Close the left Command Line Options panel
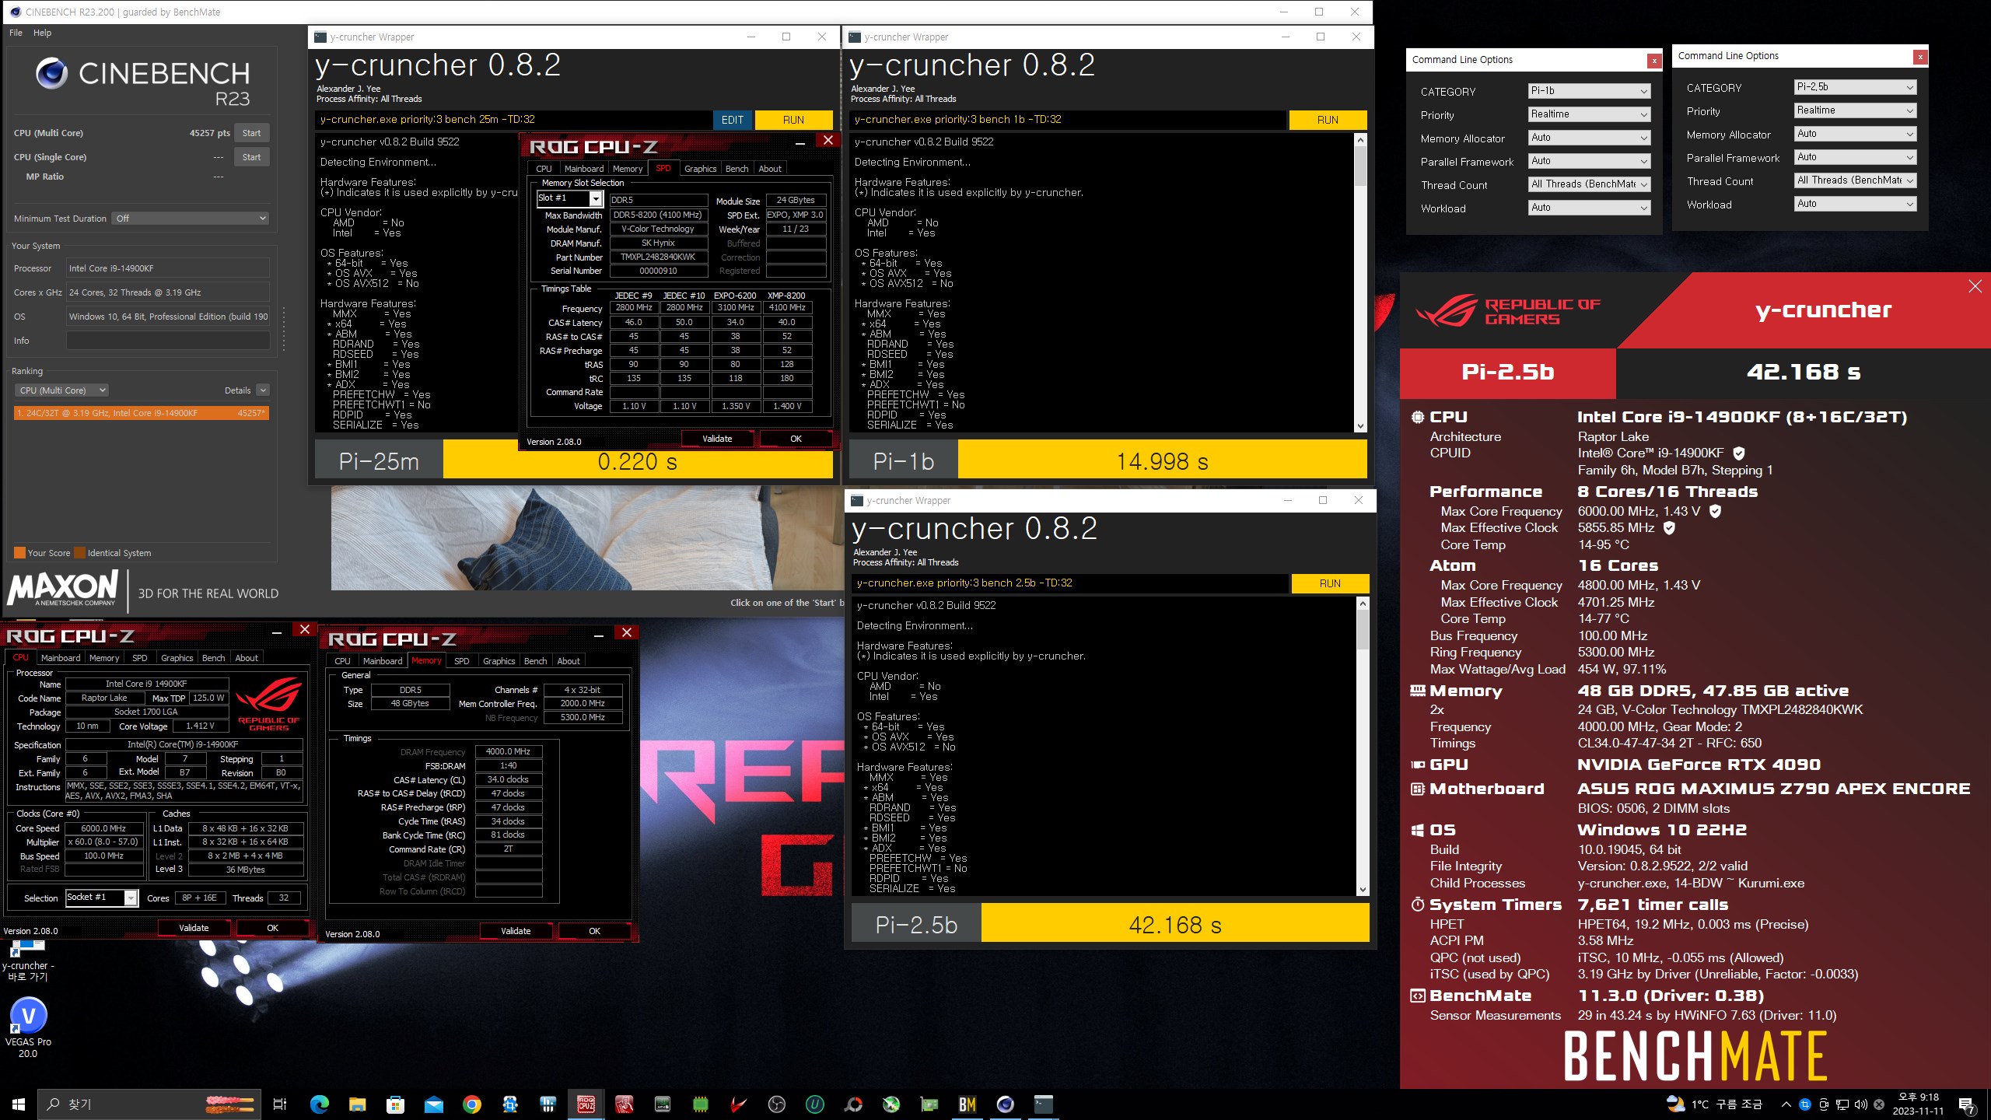This screenshot has width=1991, height=1120. pos(1654,60)
